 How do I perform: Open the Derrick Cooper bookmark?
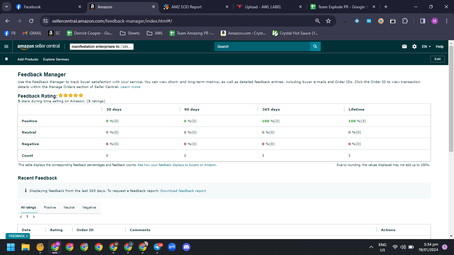coord(90,33)
